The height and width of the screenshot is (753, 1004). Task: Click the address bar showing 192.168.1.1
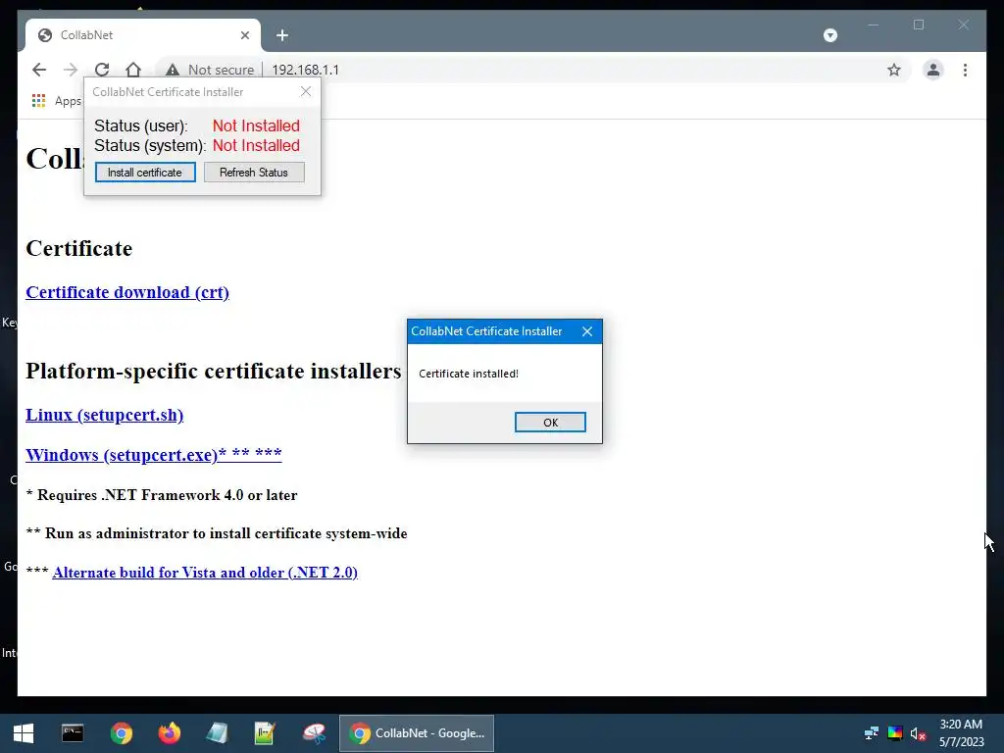(306, 70)
